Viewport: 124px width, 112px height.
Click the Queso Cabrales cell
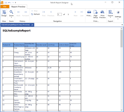(19, 101)
